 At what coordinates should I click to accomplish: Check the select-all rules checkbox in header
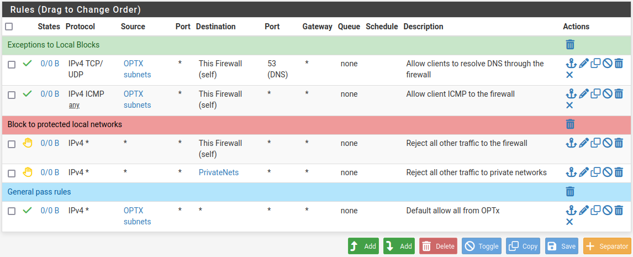click(9, 27)
